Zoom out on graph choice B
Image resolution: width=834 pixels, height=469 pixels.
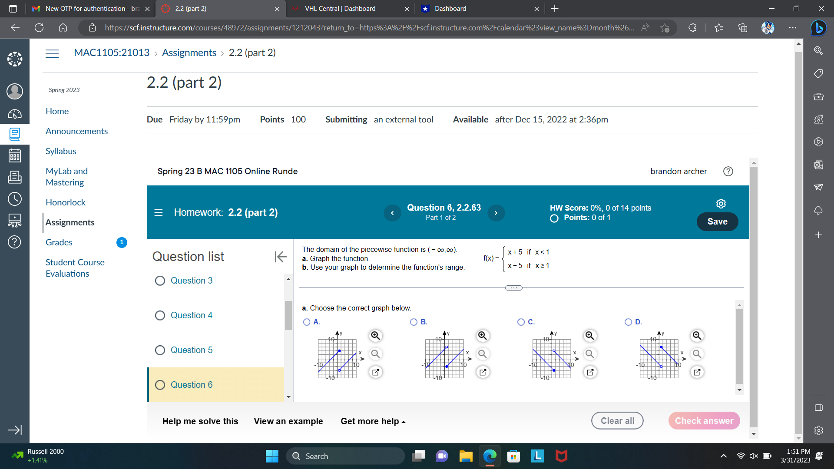482,354
